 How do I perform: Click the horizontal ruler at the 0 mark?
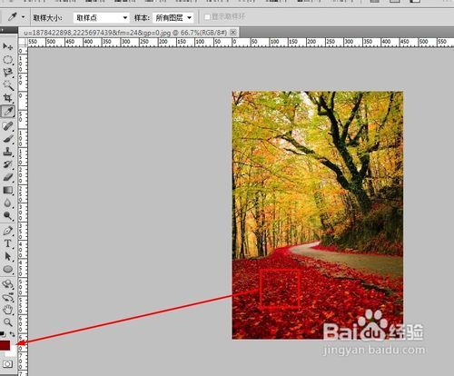(x=234, y=42)
